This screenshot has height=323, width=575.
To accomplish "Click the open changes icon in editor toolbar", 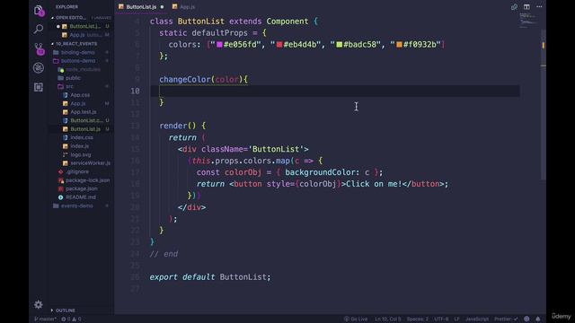I will [514, 6].
